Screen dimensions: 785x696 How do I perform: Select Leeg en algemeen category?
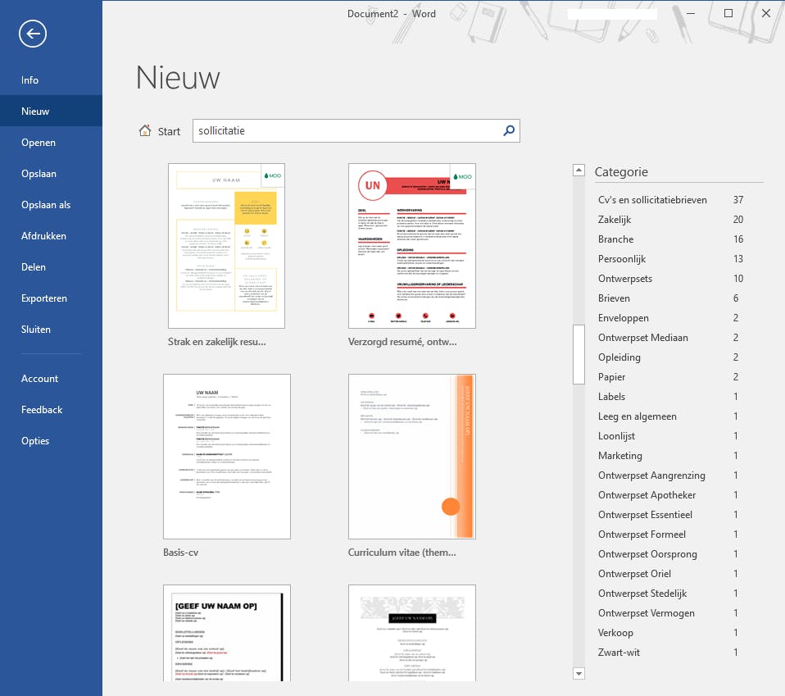click(671, 416)
